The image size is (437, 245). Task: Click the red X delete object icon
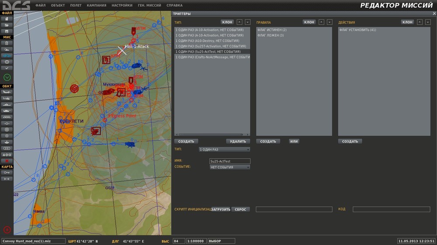pyautogui.click(x=7, y=161)
